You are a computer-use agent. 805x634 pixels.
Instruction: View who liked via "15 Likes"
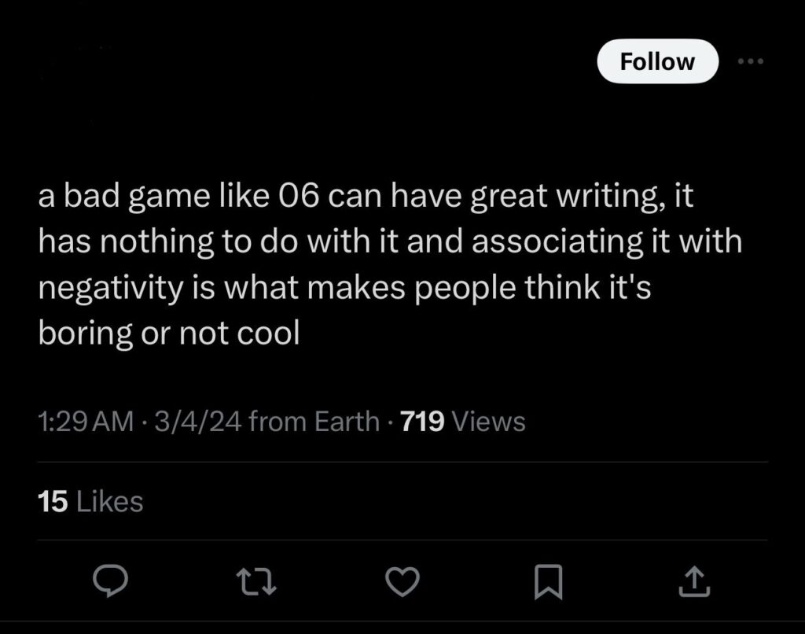coord(90,501)
